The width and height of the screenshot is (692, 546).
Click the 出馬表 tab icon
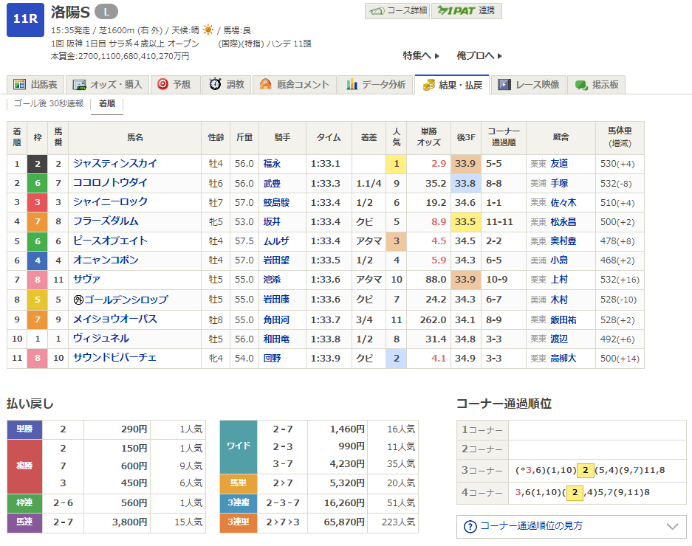[19, 85]
